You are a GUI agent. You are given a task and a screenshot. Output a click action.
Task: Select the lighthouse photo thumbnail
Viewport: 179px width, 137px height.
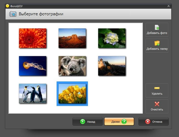click(x=112, y=66)
